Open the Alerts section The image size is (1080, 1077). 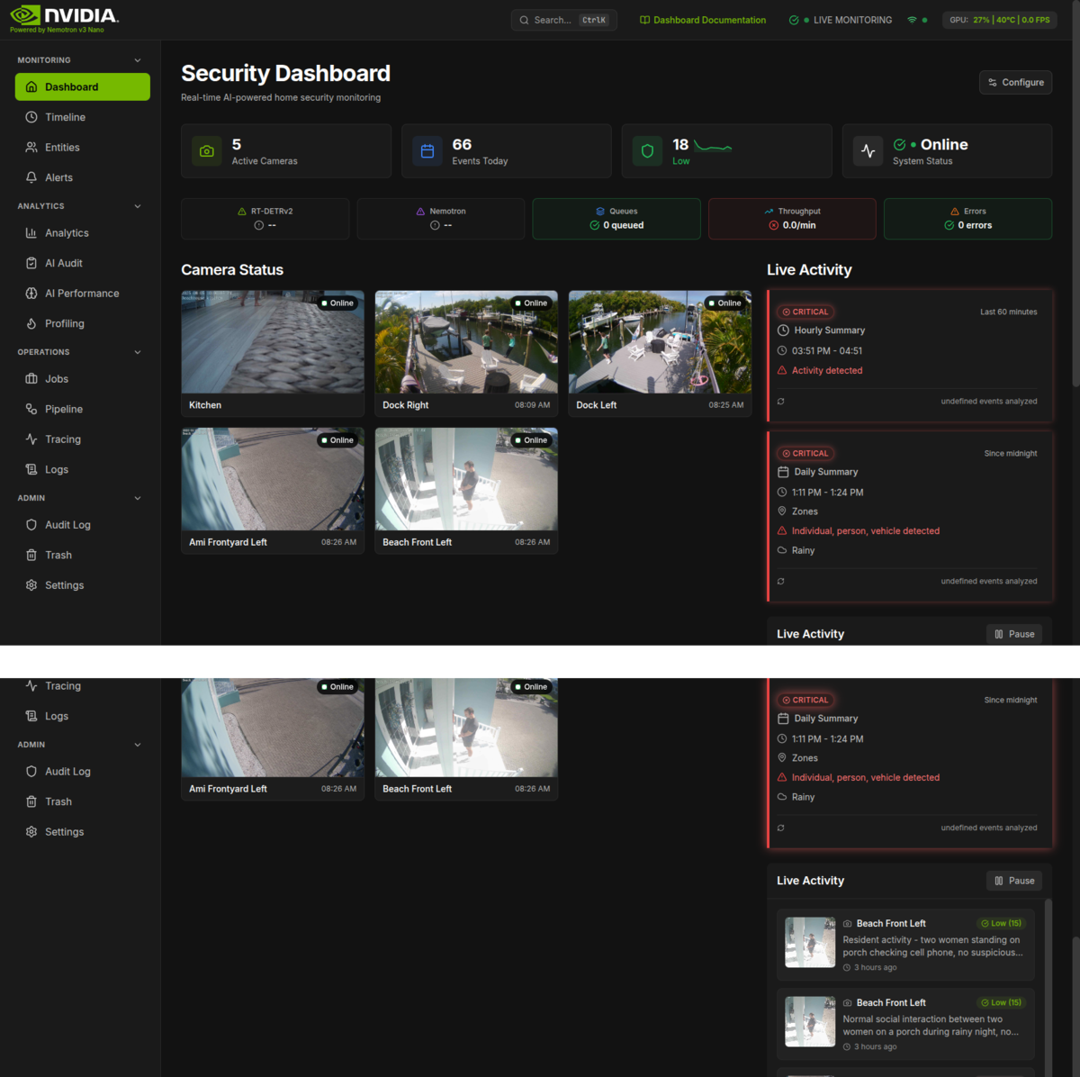coord(60,176)
